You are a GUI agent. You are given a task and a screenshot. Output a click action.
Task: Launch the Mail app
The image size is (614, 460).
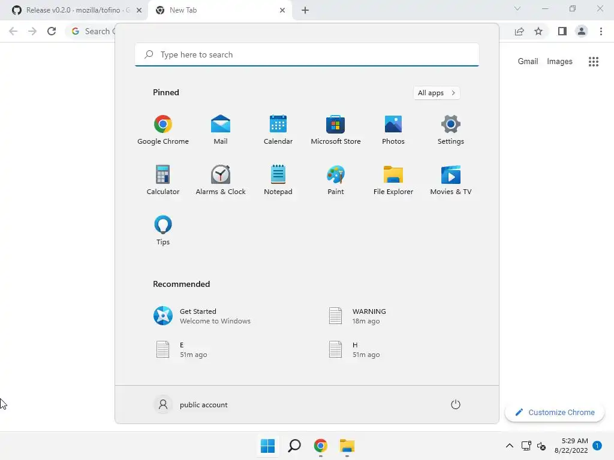click(221, 130)
